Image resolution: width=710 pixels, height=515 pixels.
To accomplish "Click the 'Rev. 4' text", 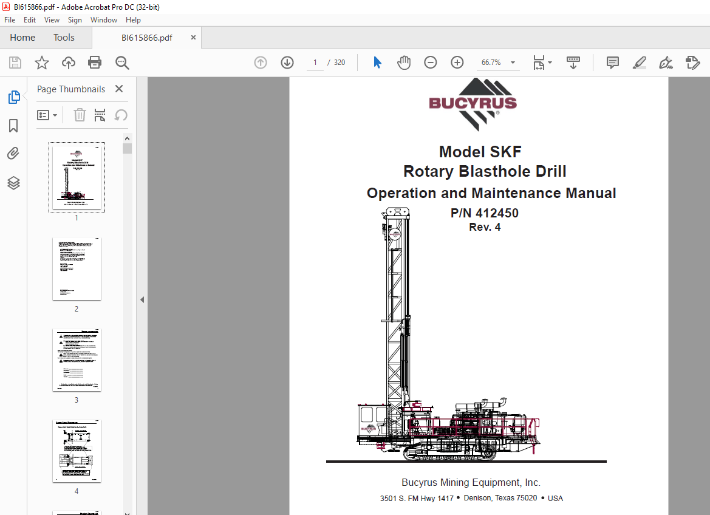I will pyautogui.click(x=485, y=227).
